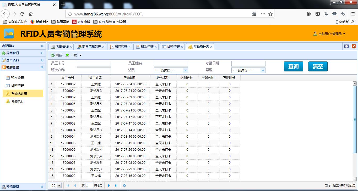
Task: Open Firefox home page button
Action: click(x=31, y=14)
